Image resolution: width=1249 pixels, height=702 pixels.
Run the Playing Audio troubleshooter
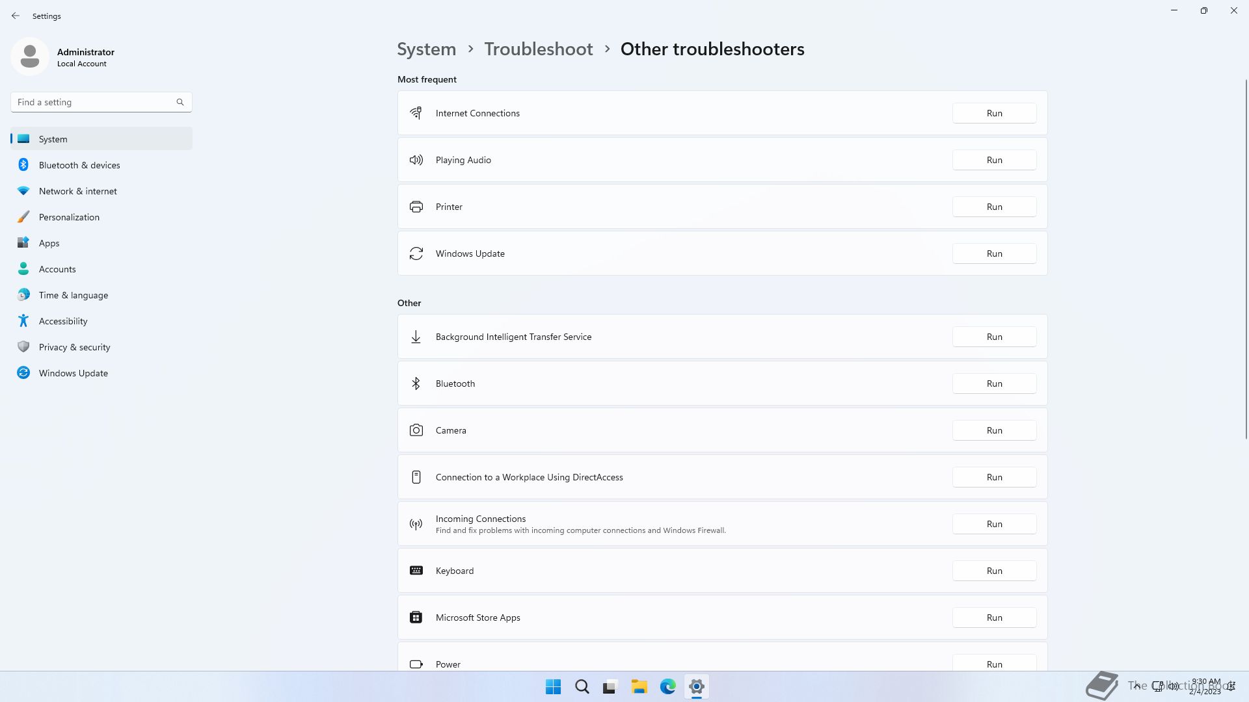(994, 160)
